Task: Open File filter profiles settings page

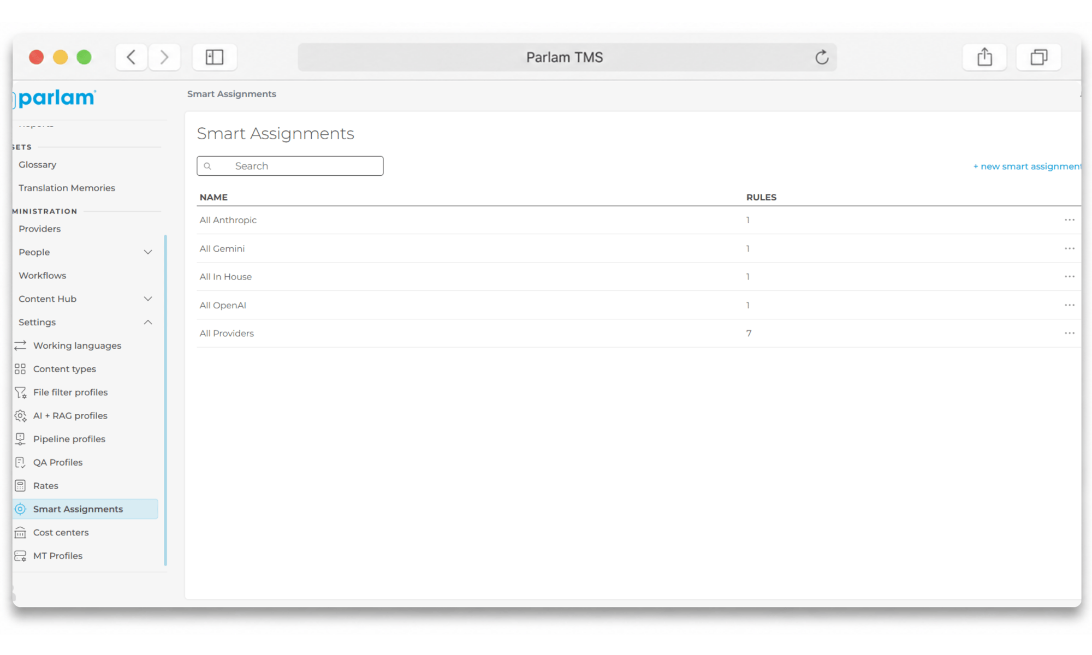Action: point(70,392)
